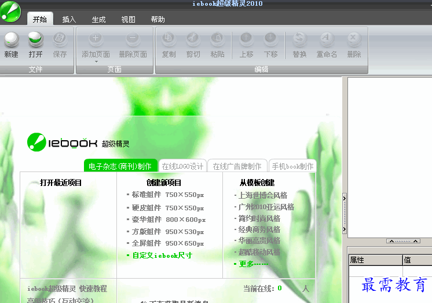Expand the 添加页面 dropdown arrow

96,62
